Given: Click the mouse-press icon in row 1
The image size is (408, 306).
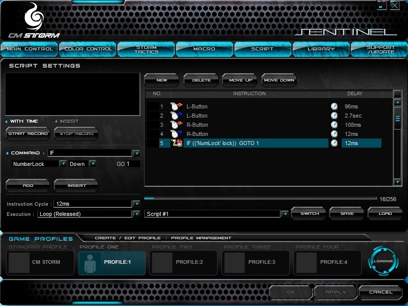Looking at the screenshot, I should tap(176, 106).
